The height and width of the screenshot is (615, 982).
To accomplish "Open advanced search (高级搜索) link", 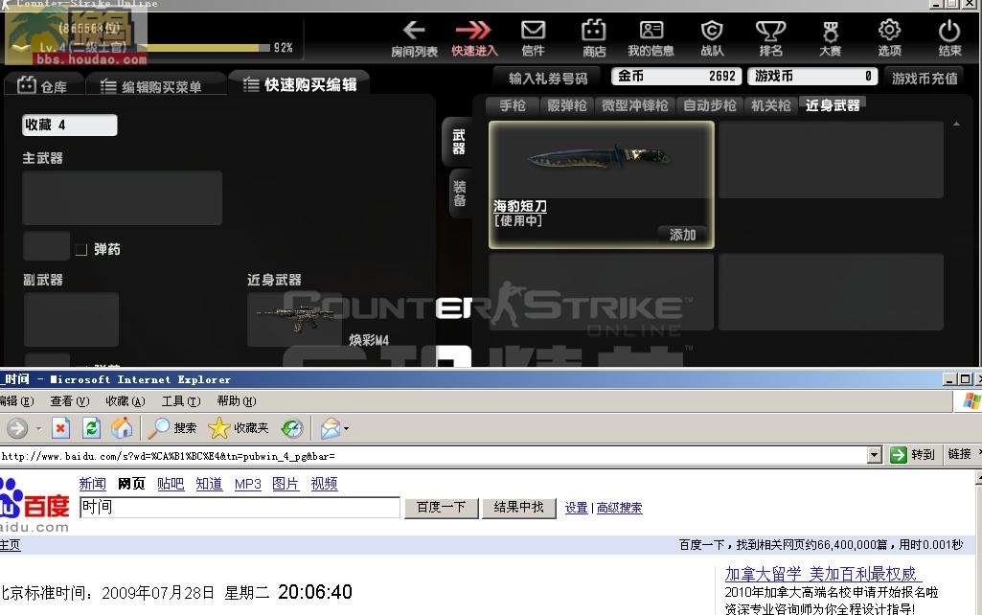I will pyautogui.click(x=620, y=508).
